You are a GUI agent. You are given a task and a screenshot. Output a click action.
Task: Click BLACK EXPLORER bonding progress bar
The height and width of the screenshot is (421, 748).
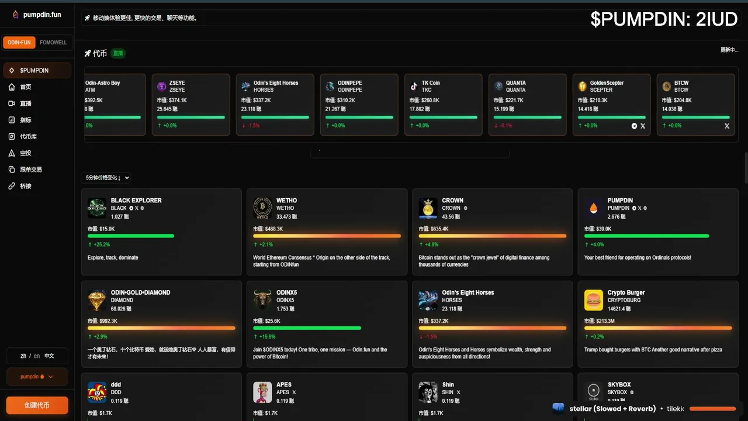point(131,236)
